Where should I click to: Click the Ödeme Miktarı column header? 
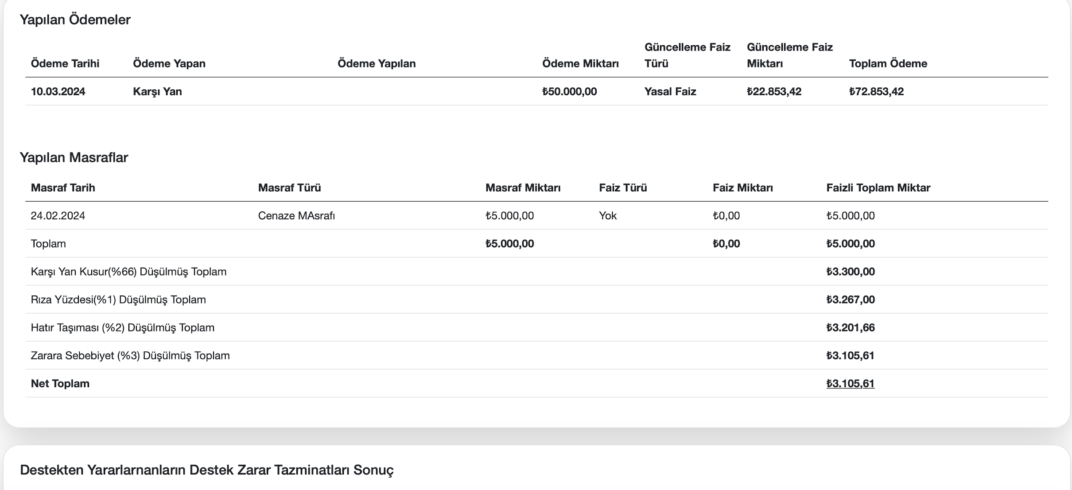click(x=580, y=63)
